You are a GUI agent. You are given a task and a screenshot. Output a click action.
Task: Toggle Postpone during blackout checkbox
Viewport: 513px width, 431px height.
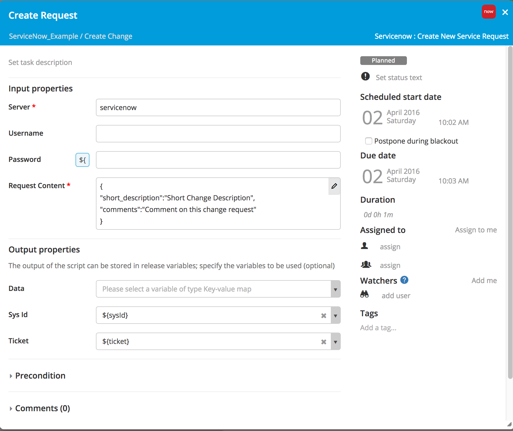369,141
